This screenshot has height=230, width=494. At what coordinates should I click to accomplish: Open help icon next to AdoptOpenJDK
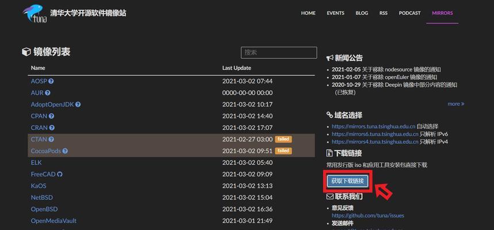[78, 104]
